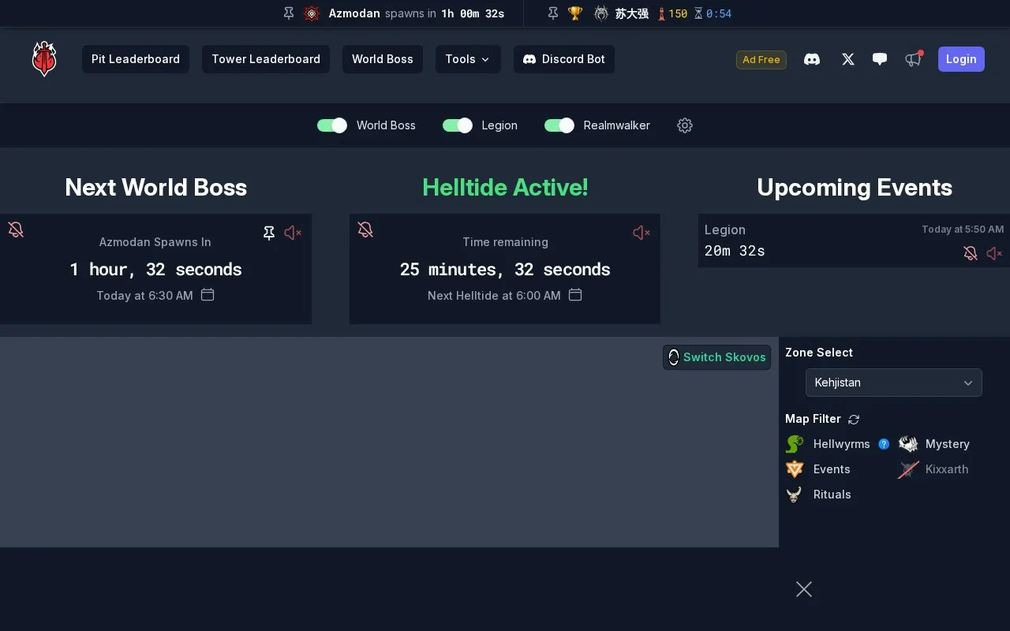This screenshot has width=1010, height=631.
Task: Click the Azmodan boss icon in top bar
Action: [x=312, y=13]
